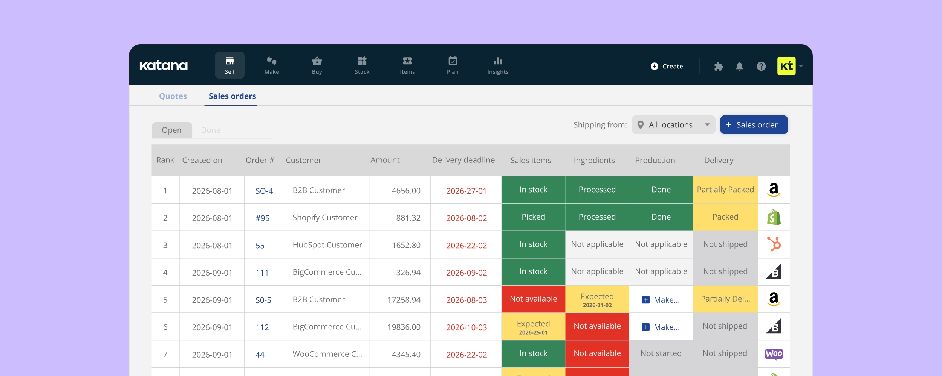Viewport: 942px width, 376px height.
Task: Switch to the Quotes tab
Action: 173,96
